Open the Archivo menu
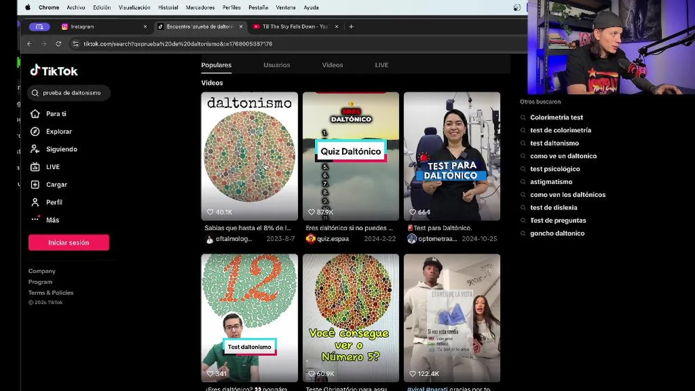 click(x=76, y=8)
